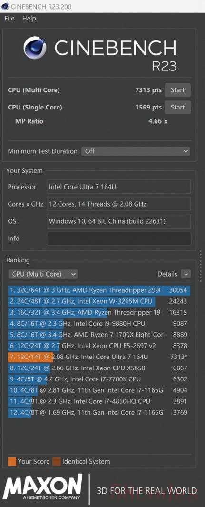
Task: Select the Intel Xeon W-3265M ranking entry
Action: 99,301
